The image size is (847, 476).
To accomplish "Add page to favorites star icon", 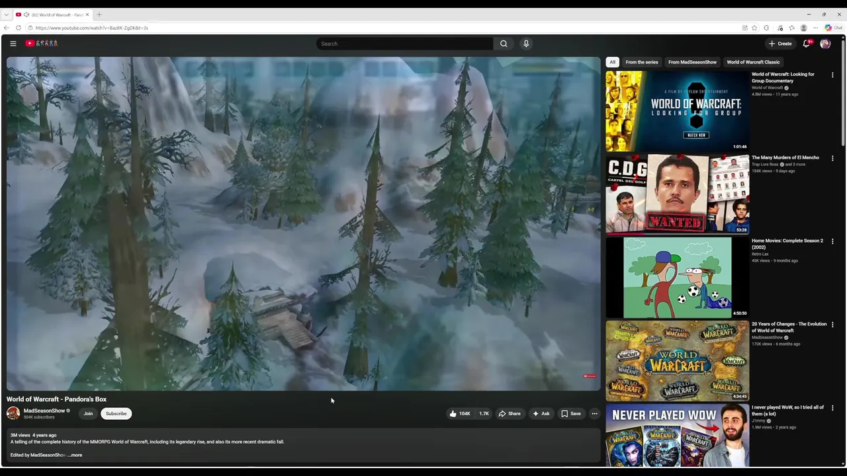I will click(754, 28).
